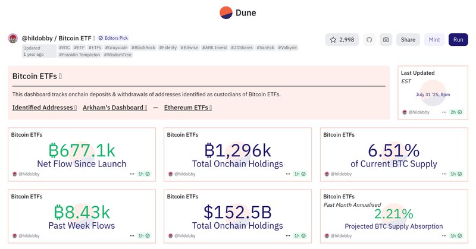
Task: Open the GitHub icon button
Action: (369, 40)
